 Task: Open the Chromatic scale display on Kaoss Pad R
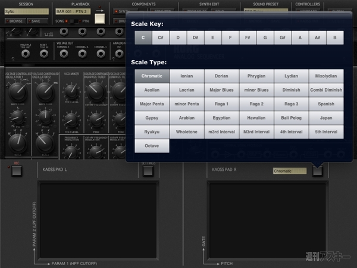[x=290, y=171]
